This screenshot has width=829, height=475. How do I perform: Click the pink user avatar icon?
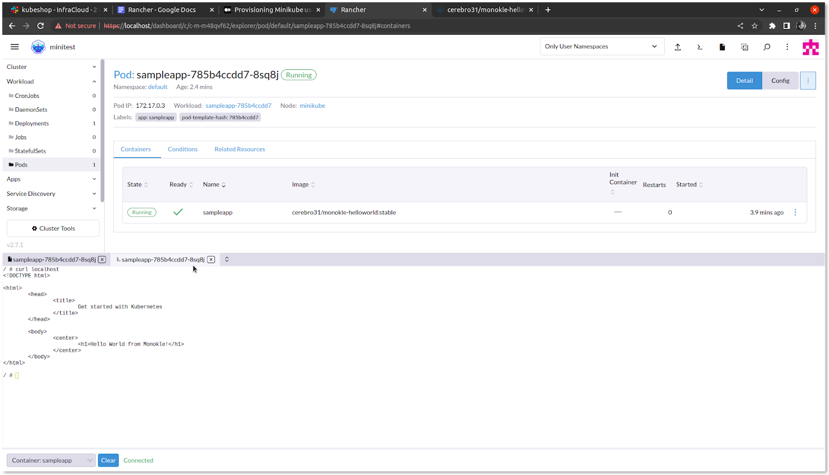(810, 47)
